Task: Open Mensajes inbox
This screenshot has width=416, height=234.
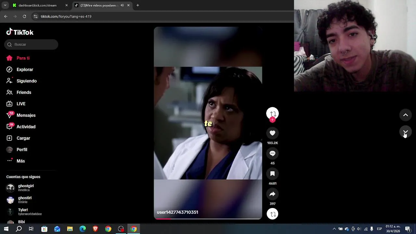Action: 21,115
